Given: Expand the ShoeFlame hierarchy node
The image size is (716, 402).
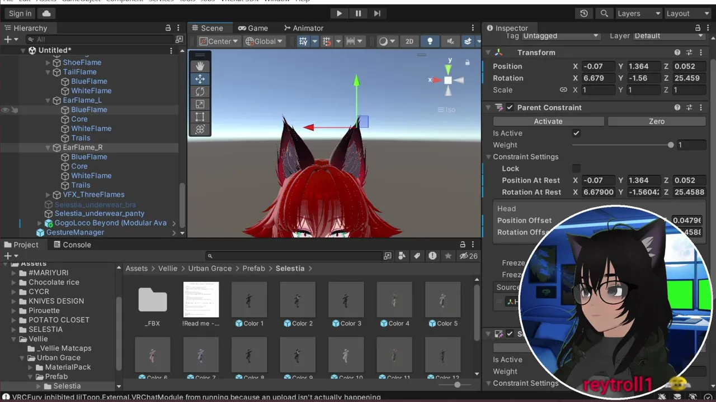Looking at the screenshot, I should 48,63.
